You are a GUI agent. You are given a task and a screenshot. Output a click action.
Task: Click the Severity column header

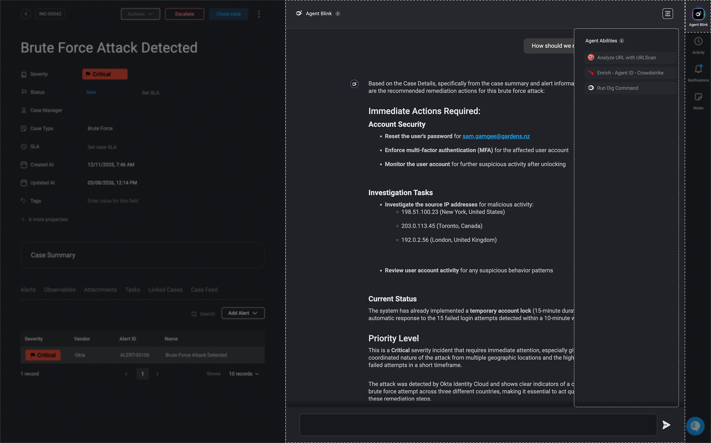pos(34,339)
